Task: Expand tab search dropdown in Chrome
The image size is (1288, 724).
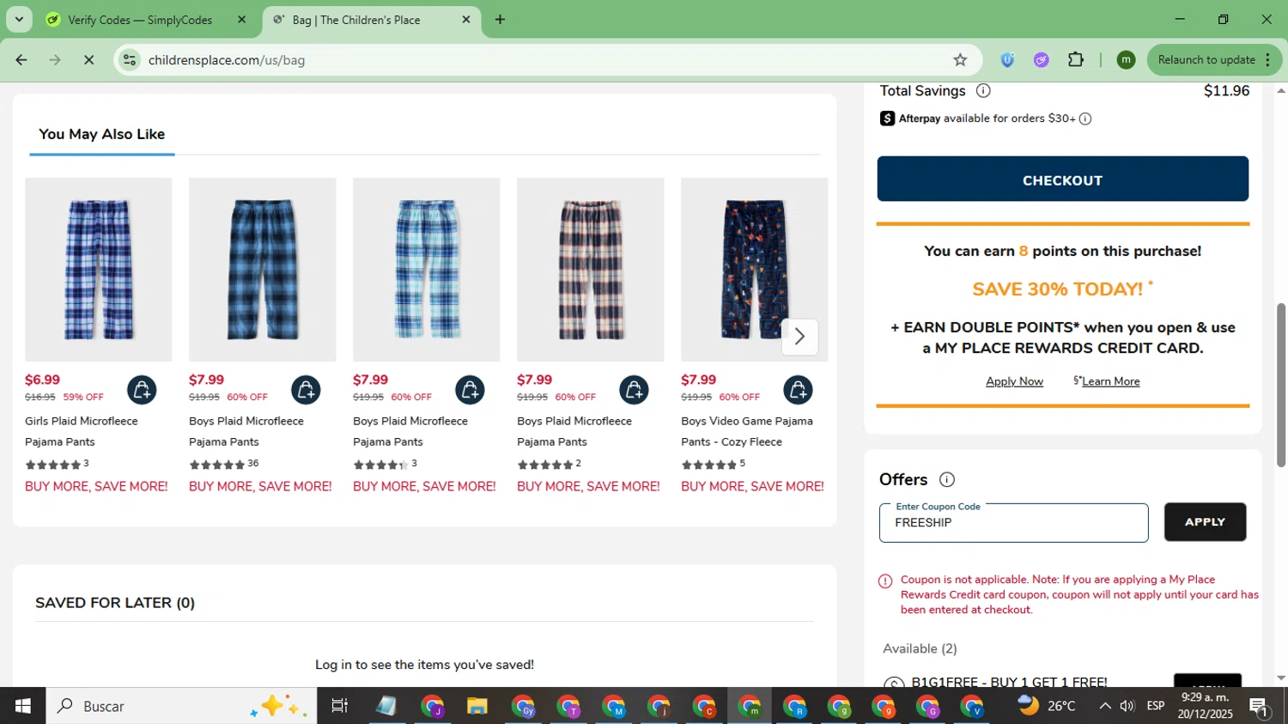Action: pos(19,20)
